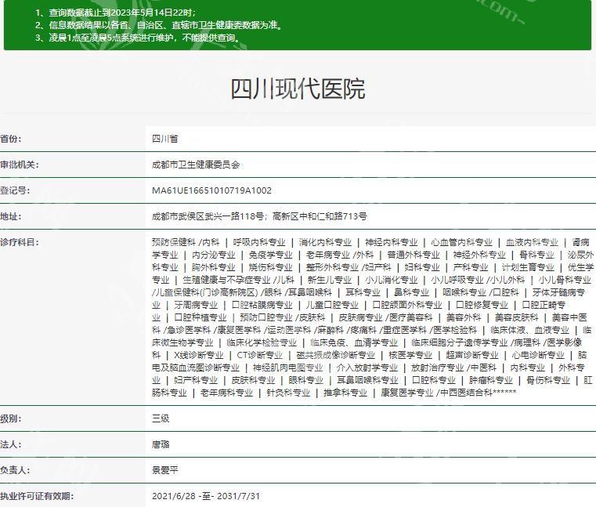Click 耳鼻咽喉科专业 entry
Viewport: 596px width, 507px height.
tap(367, 380)
